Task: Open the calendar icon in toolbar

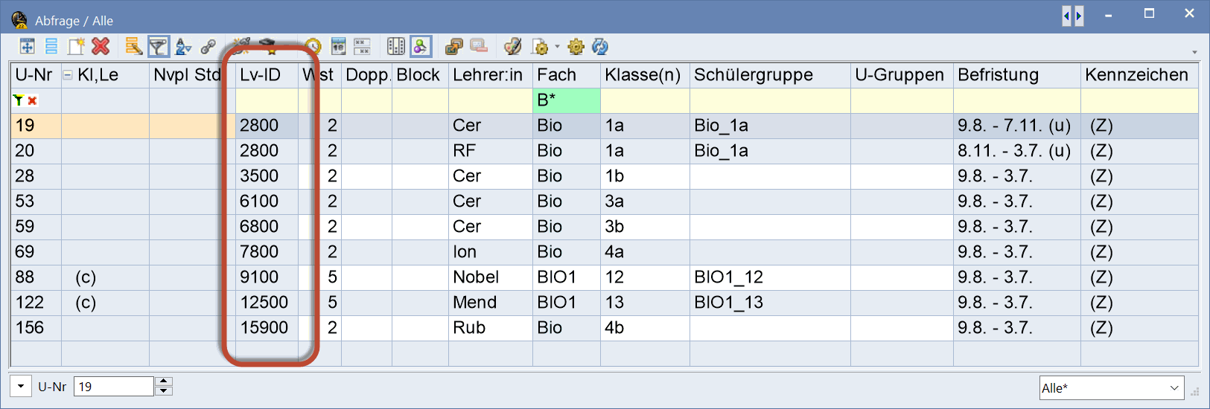Action: pyautogui.click(x=338, y=47)
